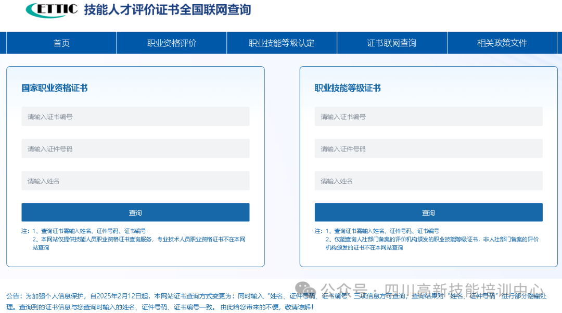Click the CETTIC logo
Viewport: 562px width, 313px height.
52,10
